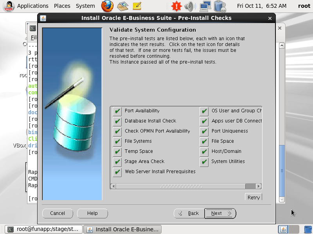The height and width of the screenshot is (234, 313).
Task: Click the red alert notification icon
Action: tap(176, 6)
